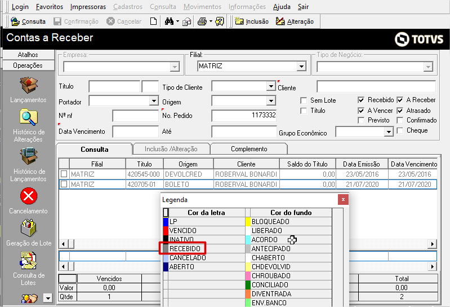Uncheck the A Receber checkbox
Screen dimensions: 450x307
(400, 100)
